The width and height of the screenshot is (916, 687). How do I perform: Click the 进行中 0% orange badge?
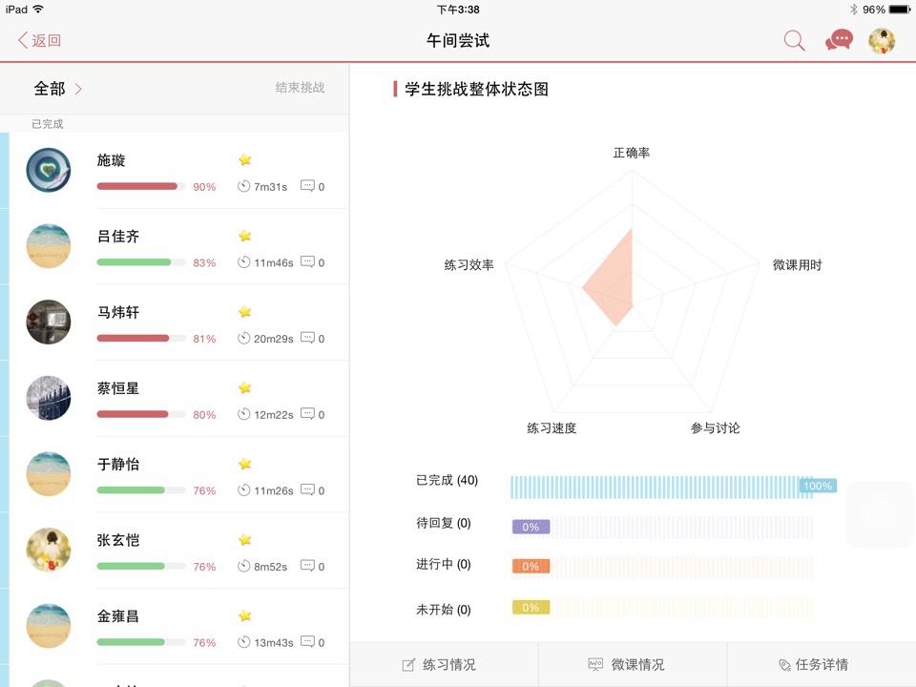pyautogui.click(x=531, y=566)
